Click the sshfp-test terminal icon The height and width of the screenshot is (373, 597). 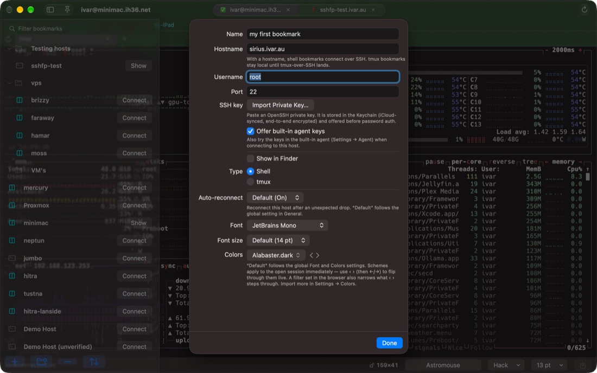pos(20,66)
